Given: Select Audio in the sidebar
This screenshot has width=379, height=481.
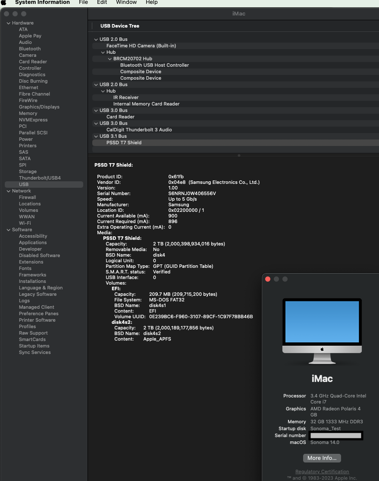Looking at the screenshot, I should pyautogui.click(x=25, y=42).
